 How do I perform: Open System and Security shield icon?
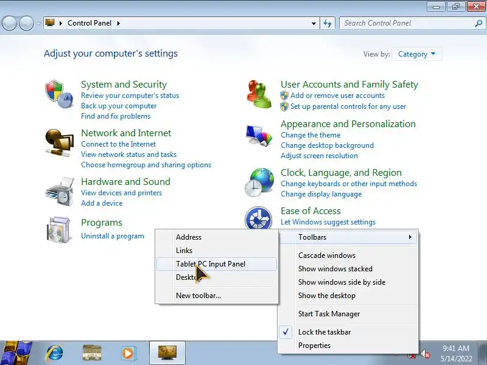59,94
